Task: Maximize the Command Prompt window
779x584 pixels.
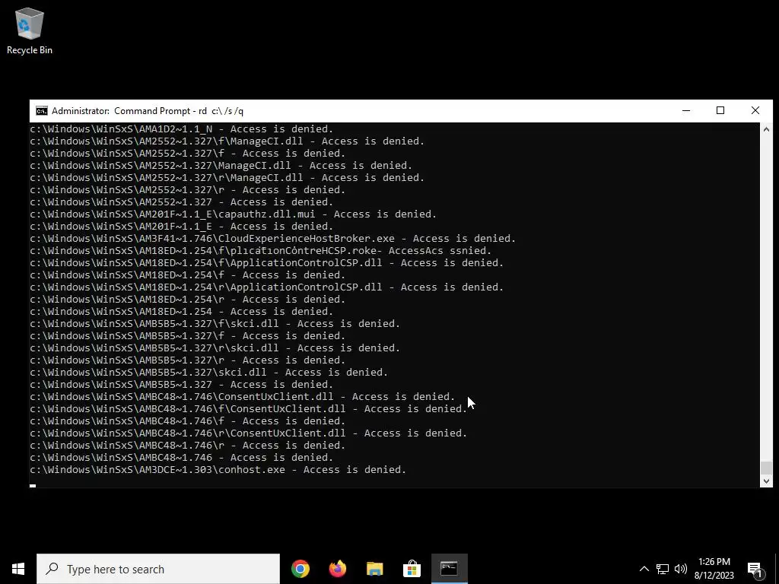Action: (720, 111)
